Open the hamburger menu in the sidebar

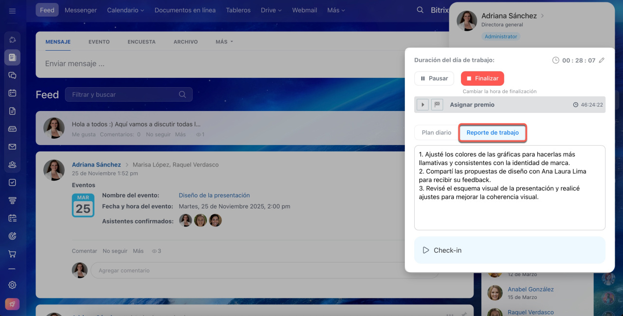coord(12,11)
